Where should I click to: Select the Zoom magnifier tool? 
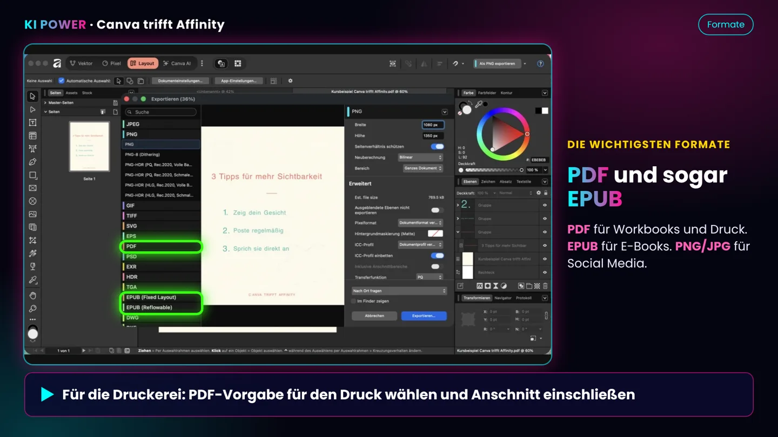click(x=32, y=309)
